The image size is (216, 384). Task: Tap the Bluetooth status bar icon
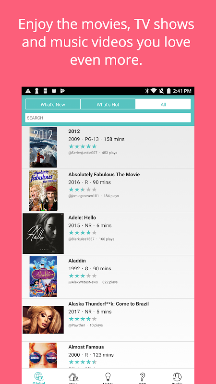pos(147,91)
